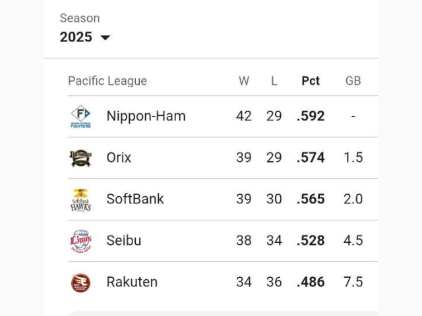Click the SoftBank Hawks logo
The height and width of the screenshot is (316, 422).
[80, 200]
